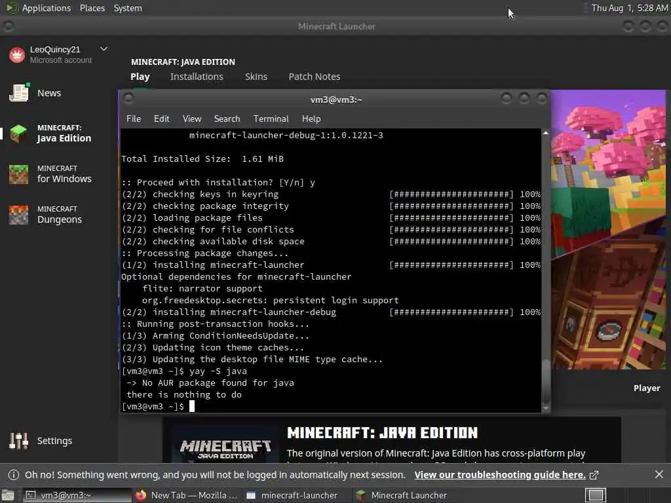
Task: Open the terminal View menu
Action: tap(192, 119)
